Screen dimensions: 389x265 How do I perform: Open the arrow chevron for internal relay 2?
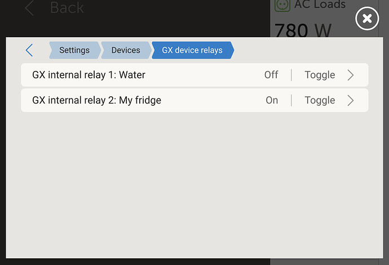point(351,100)
